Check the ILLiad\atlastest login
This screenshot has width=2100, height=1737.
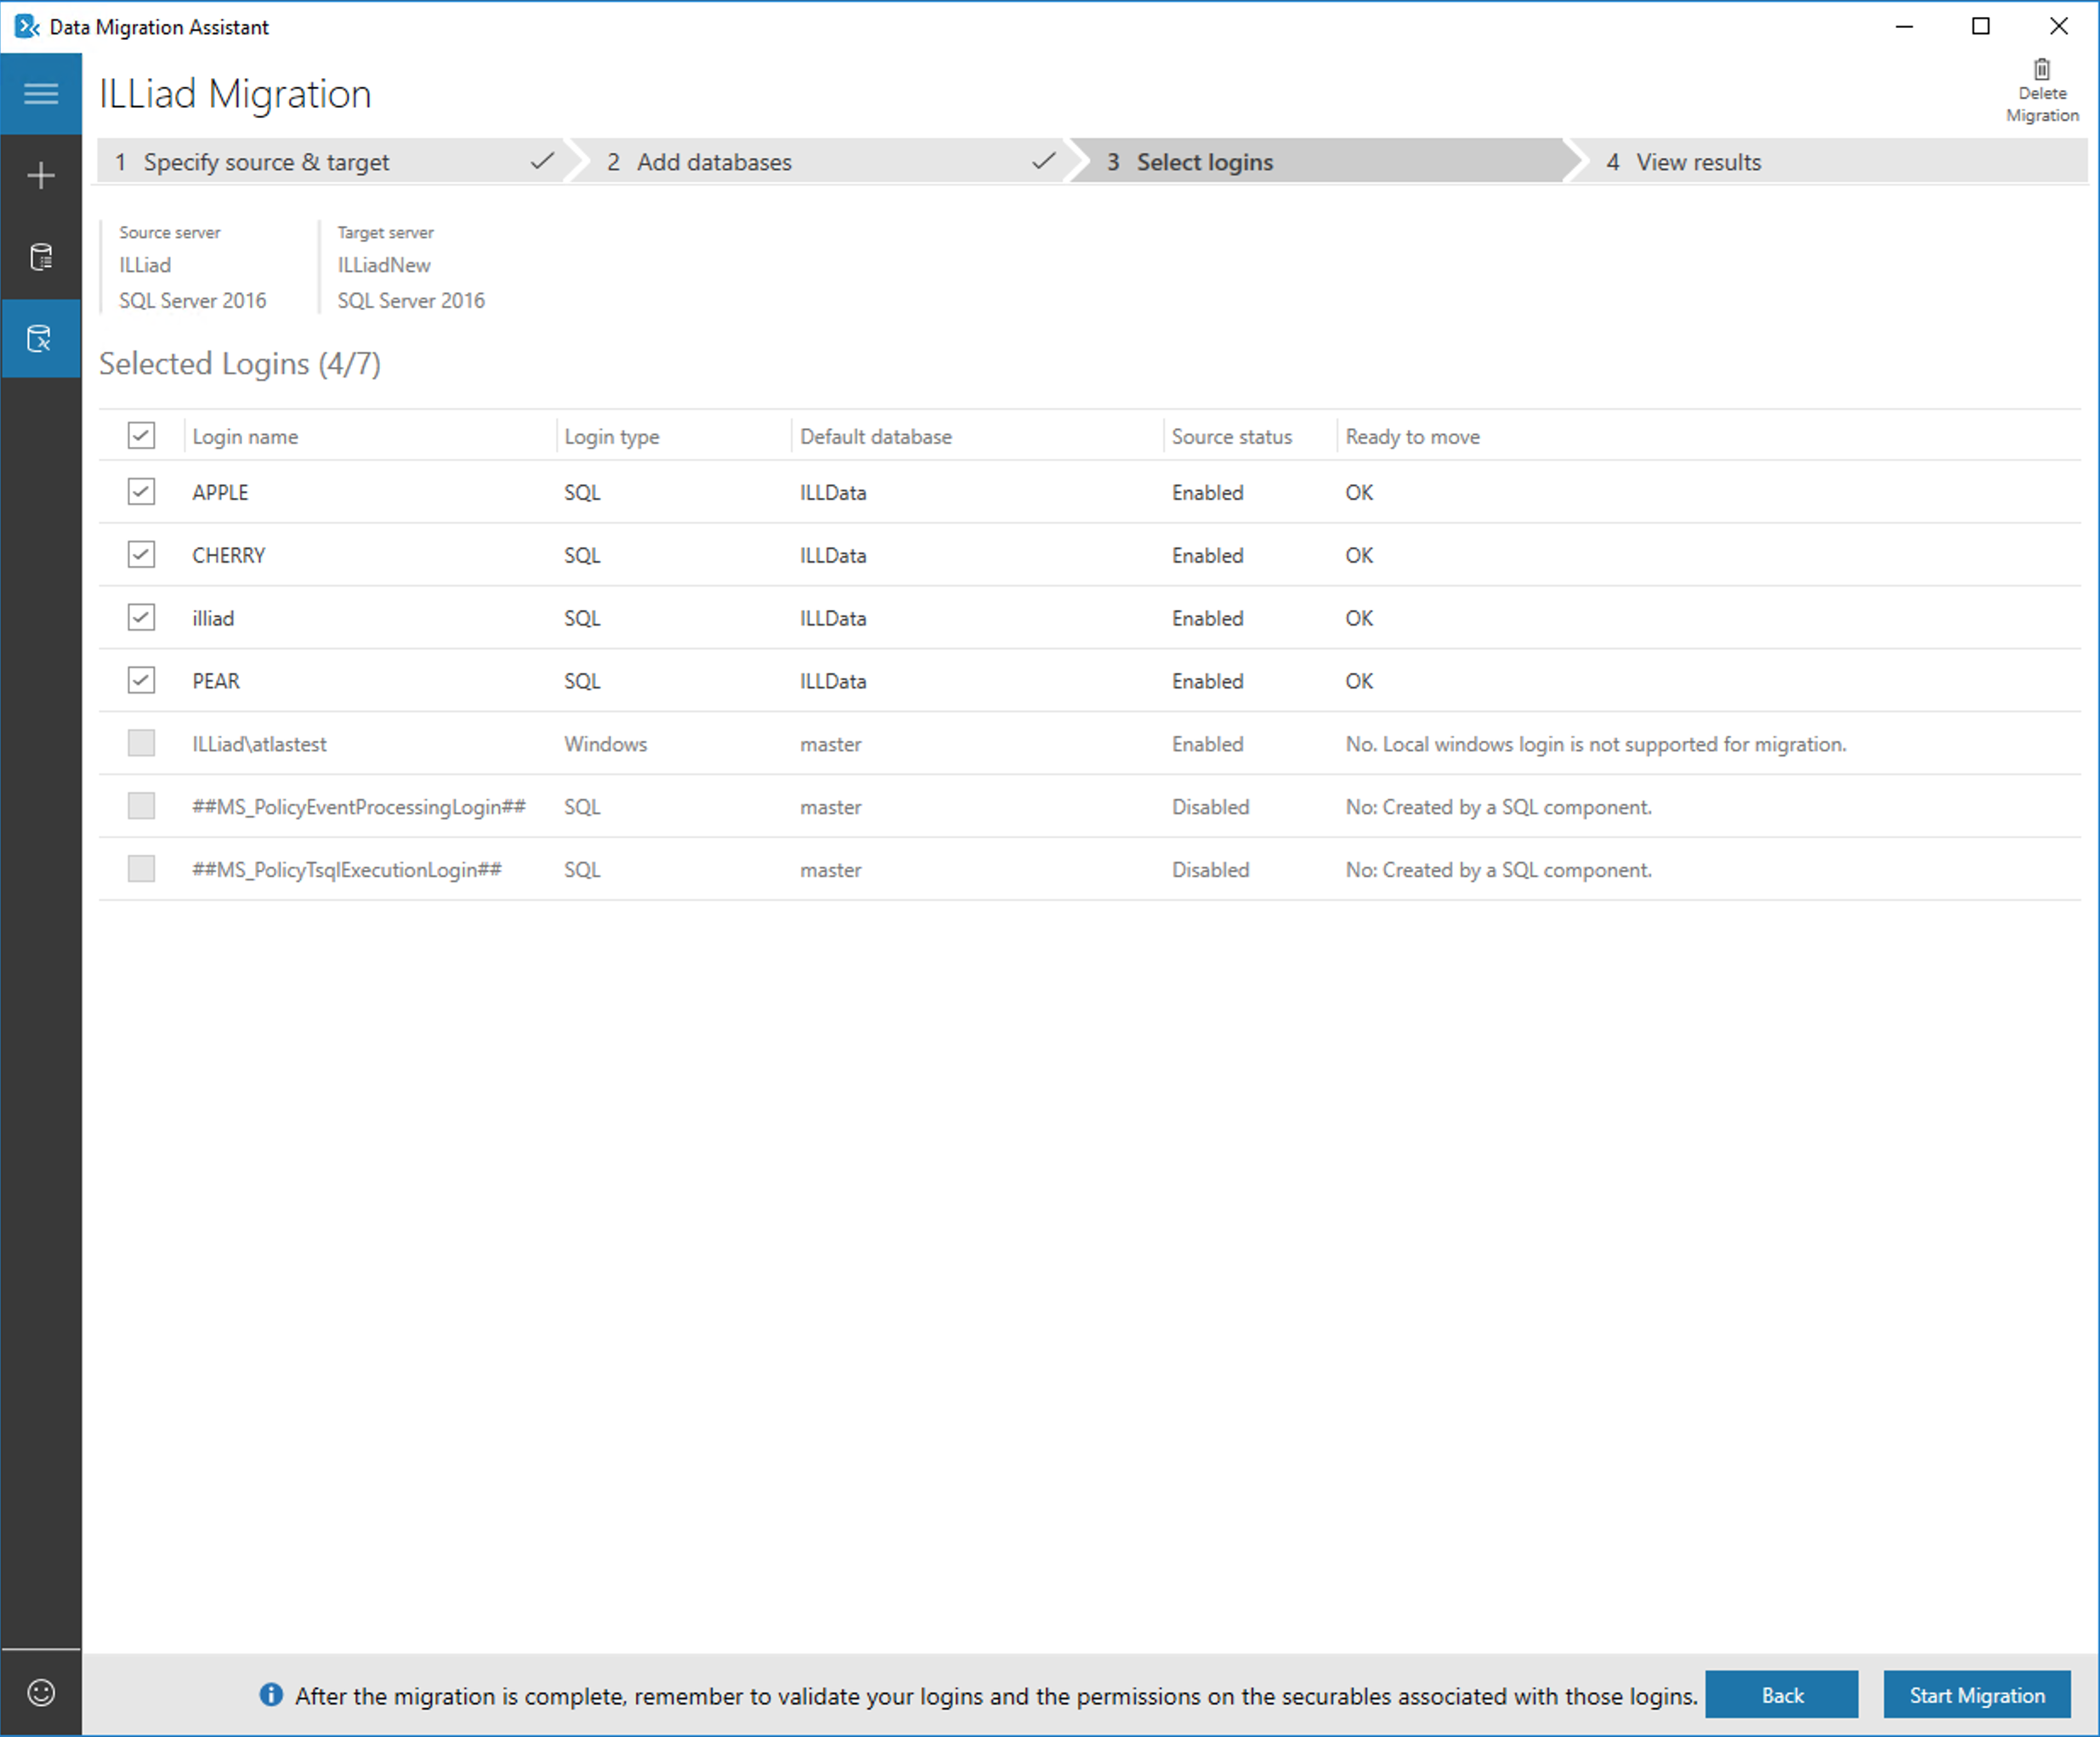click(x=141, y=744)
